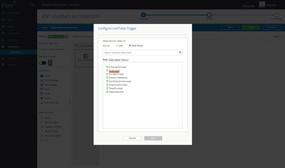Click the ArkansasTornado table icon
The image size is (285, 168).
pyautogui.click(x=107, y=67)
